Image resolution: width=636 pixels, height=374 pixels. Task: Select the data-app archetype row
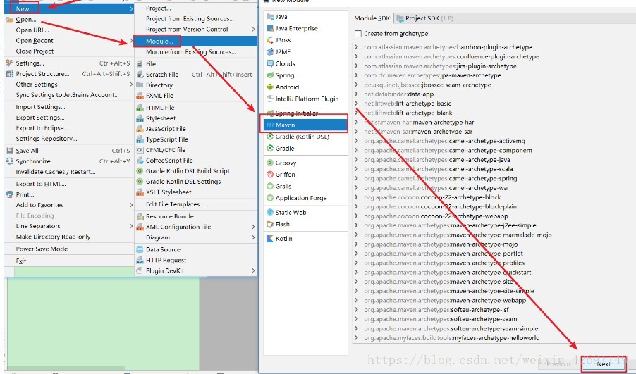coord(398,94)
